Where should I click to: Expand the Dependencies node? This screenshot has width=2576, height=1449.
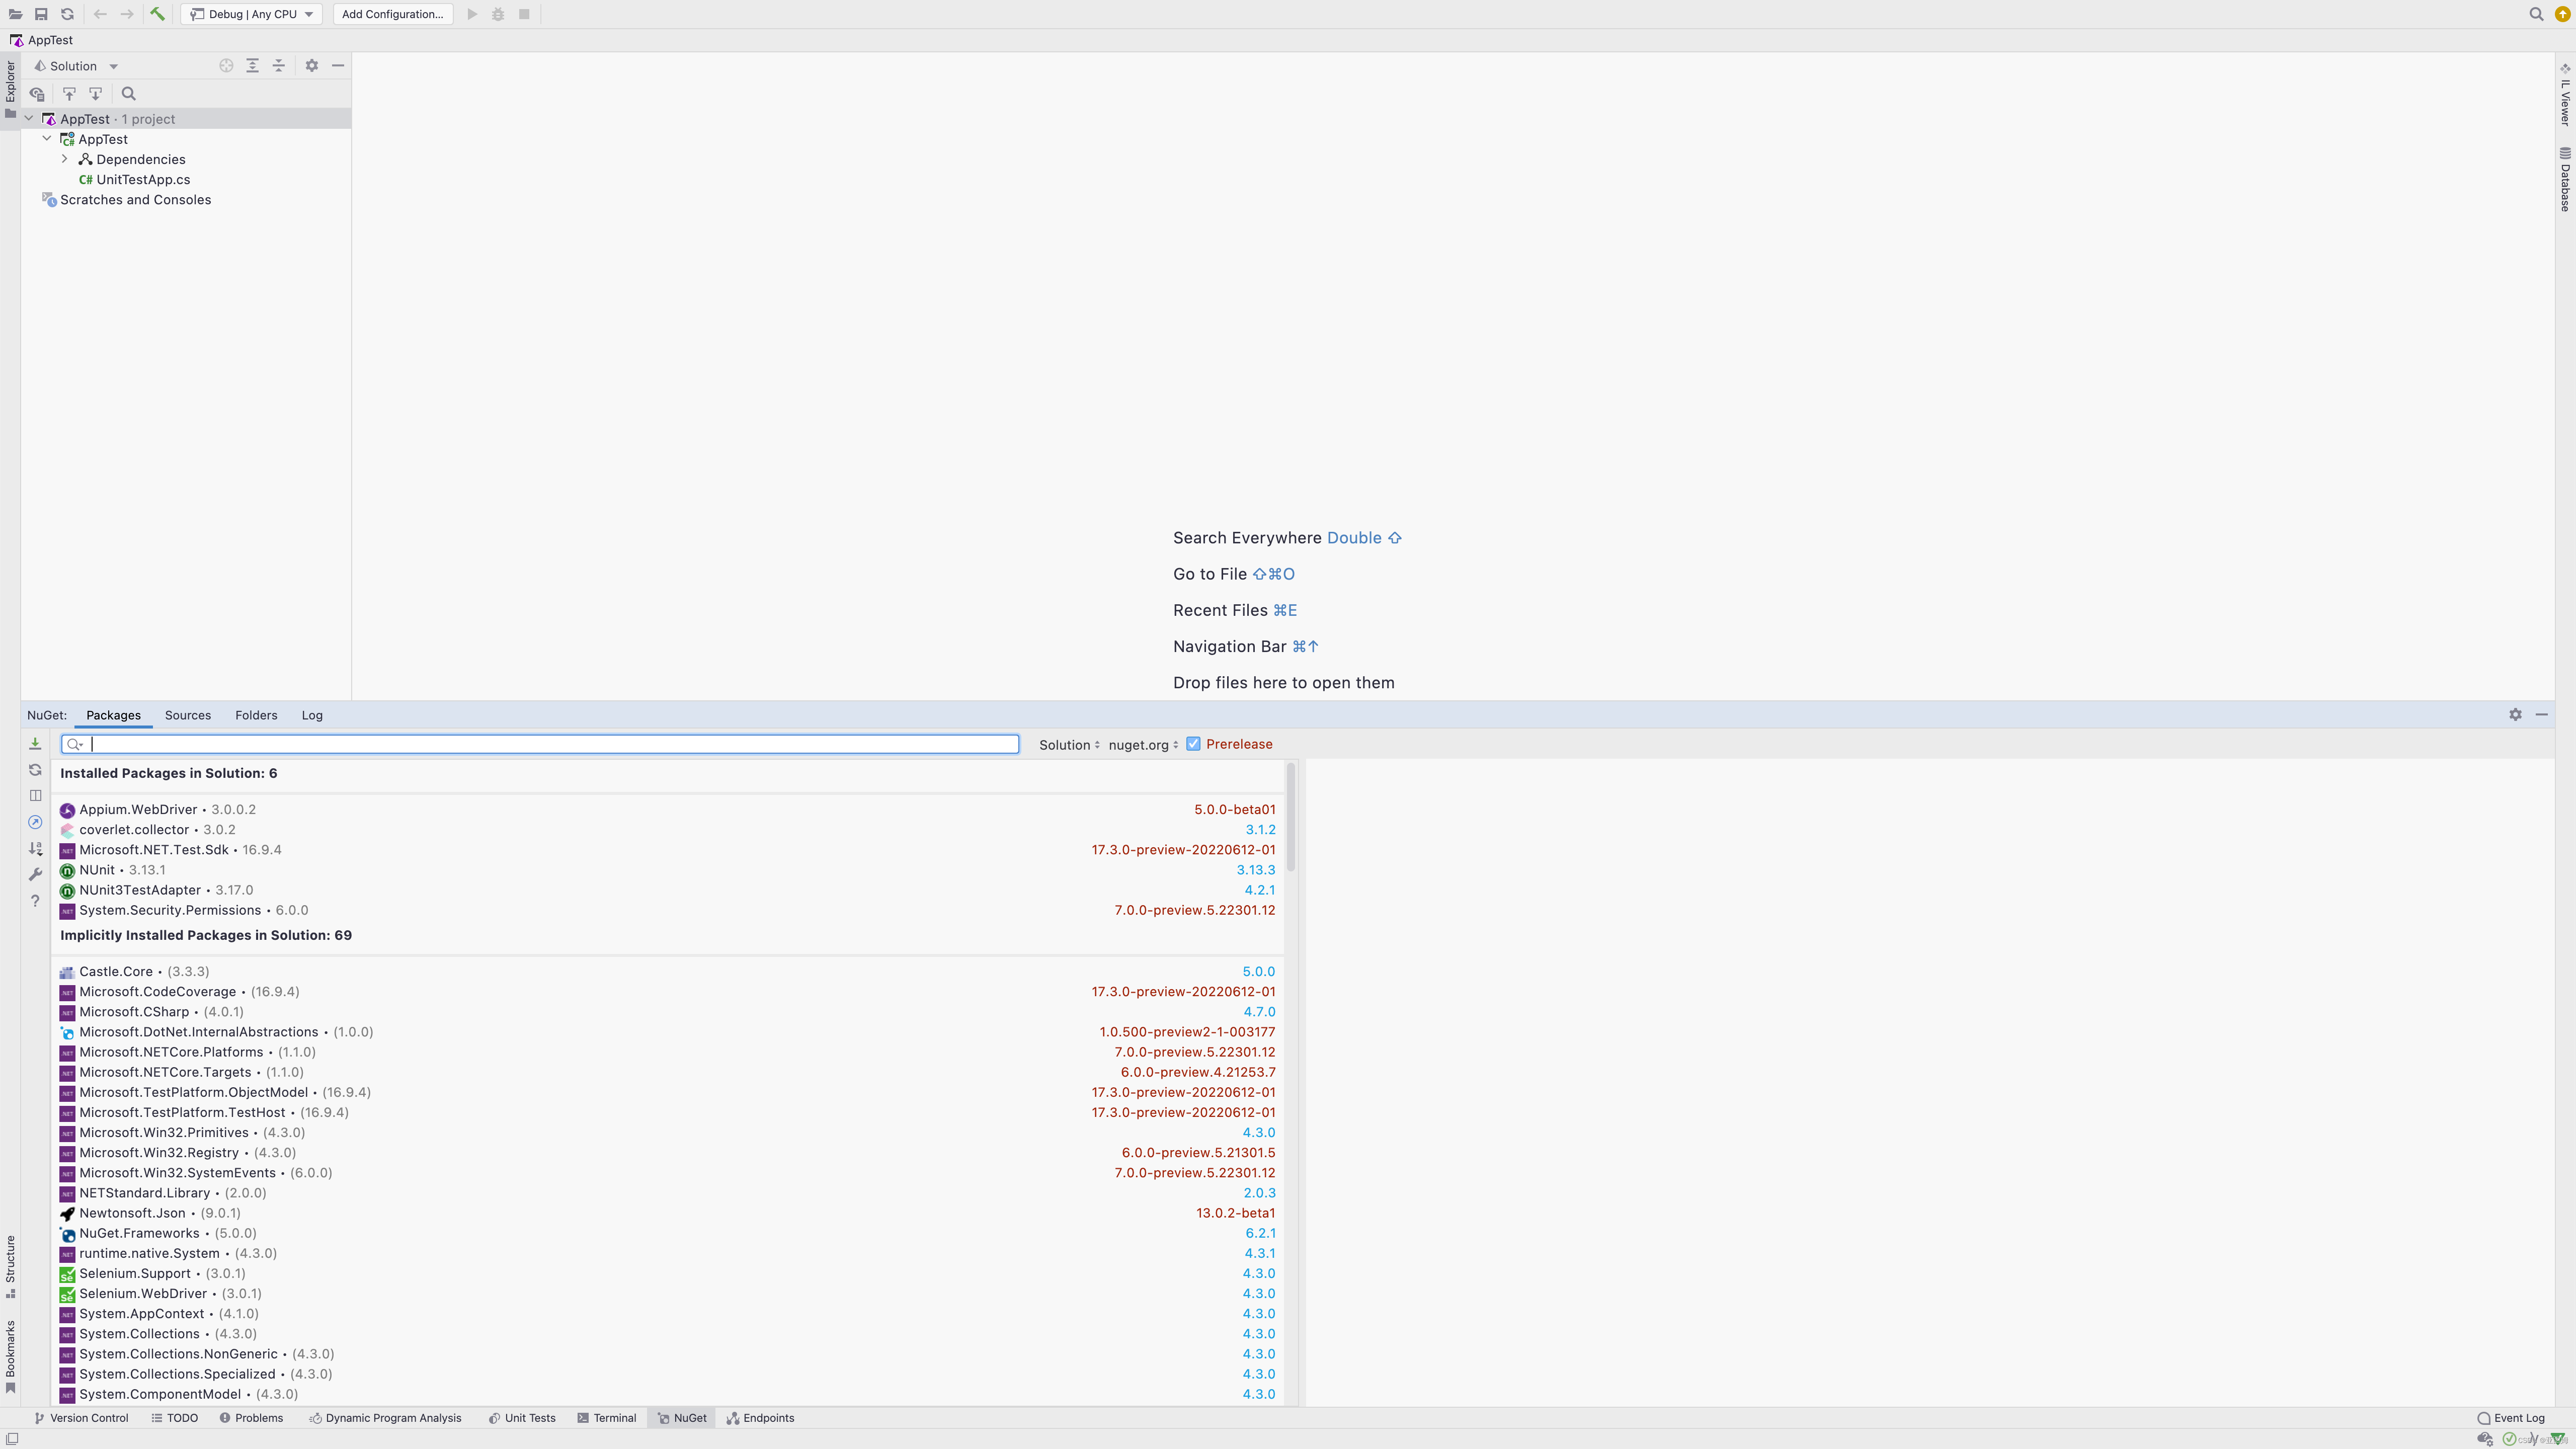pos(65,159)
